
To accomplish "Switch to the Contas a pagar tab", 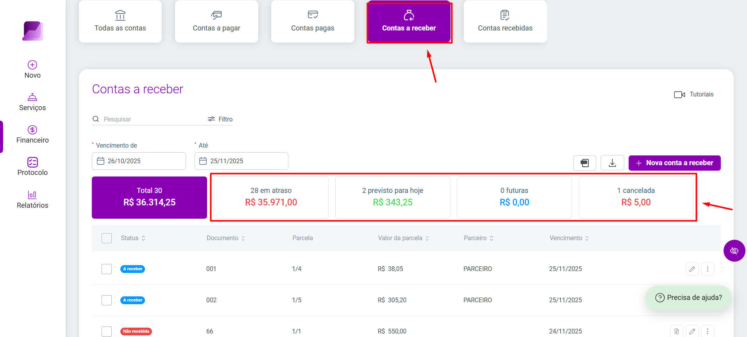I will 216,21.
